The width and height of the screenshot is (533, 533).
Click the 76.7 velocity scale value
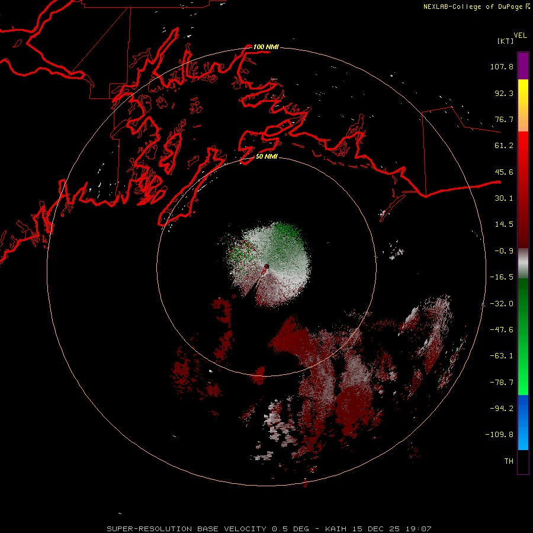click(504, 119)
